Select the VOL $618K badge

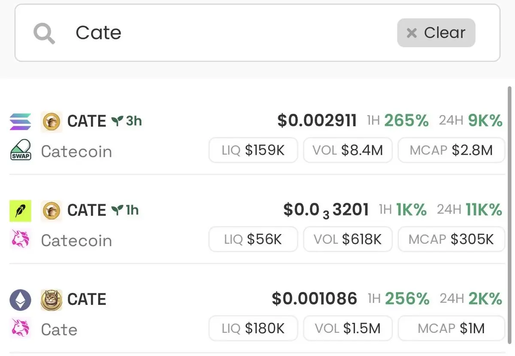click(x=348, y=239)
